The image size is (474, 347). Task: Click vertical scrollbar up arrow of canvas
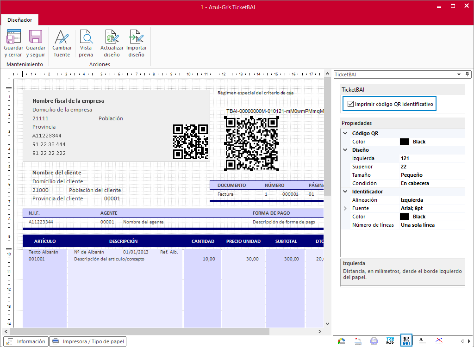click(x=327, y=74)
